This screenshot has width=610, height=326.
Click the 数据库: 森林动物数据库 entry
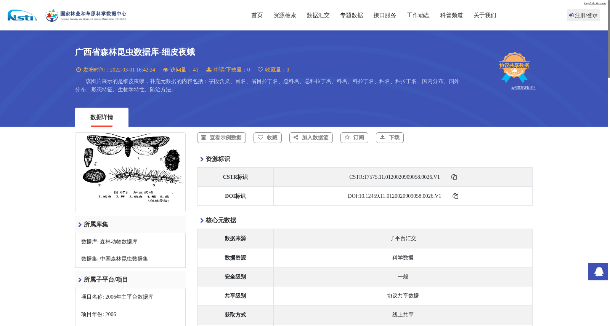tap(109, 242)
